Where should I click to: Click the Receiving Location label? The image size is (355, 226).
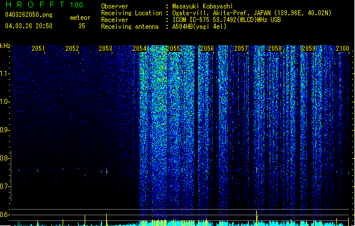click(x=132, y=13)
